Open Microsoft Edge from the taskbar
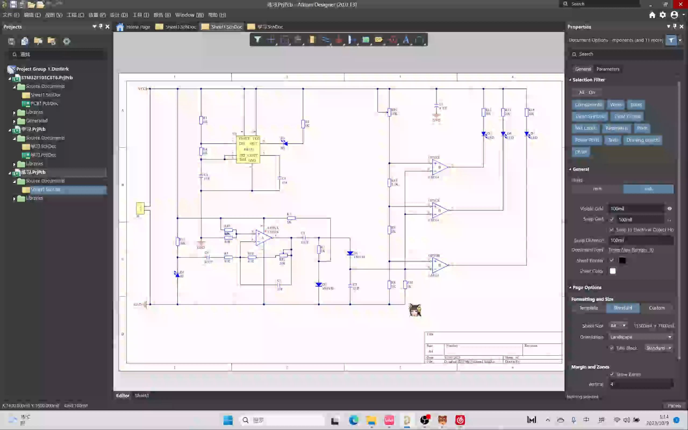688x430 pixels. coord(353,420)
